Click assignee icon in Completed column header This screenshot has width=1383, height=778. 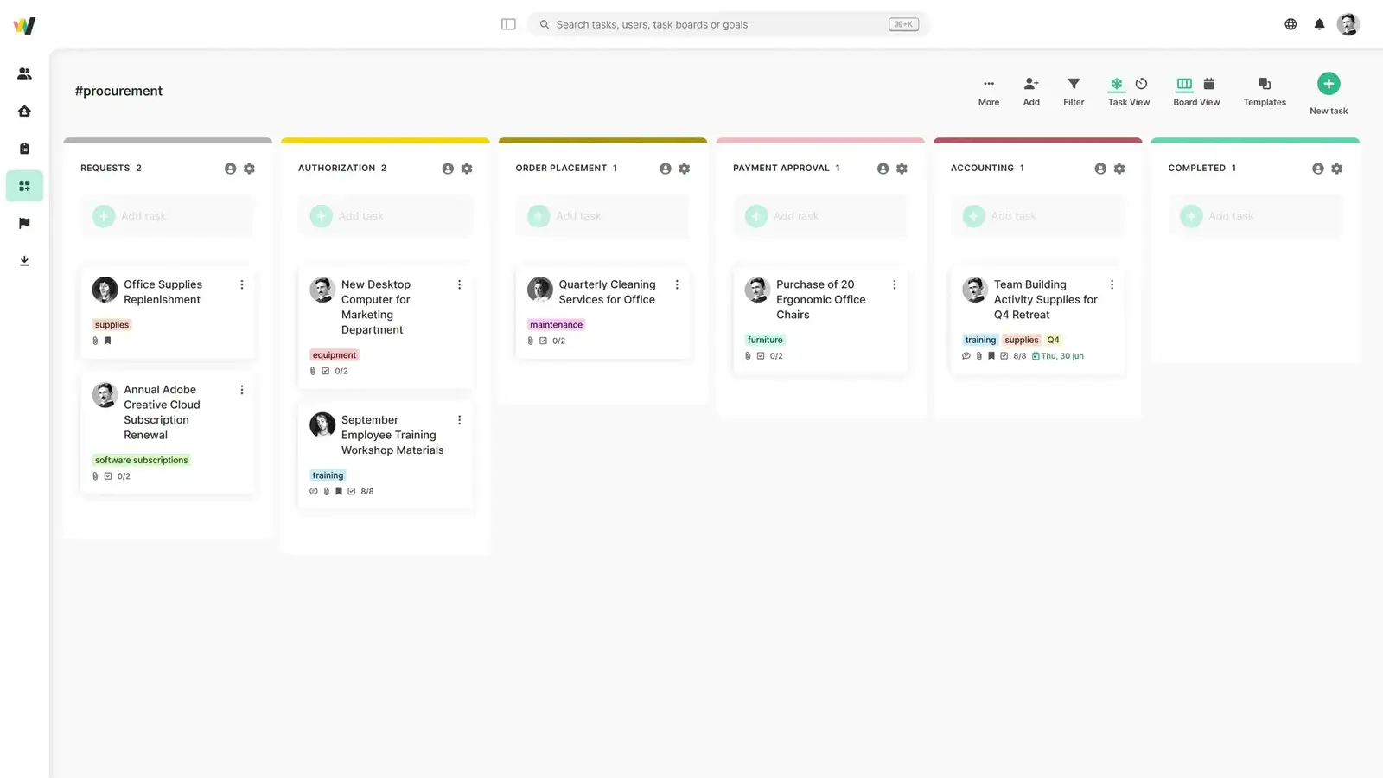1317,169
